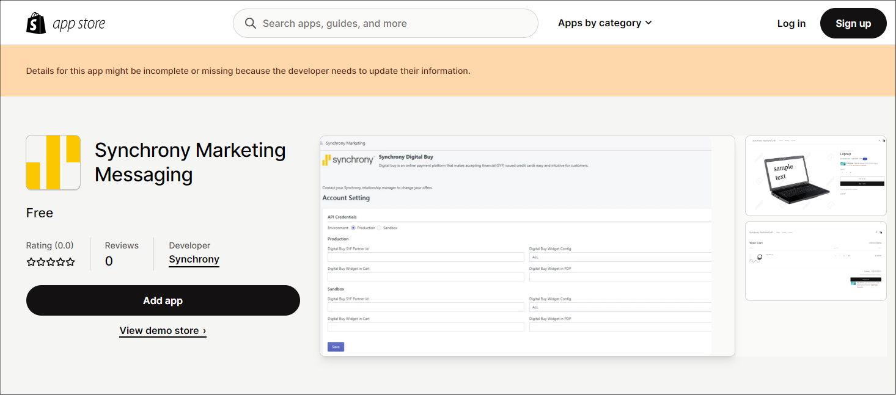Click the Synchrony Marketing Messaging app icon
Image resolution: width=896 pixels, height=395 pixels.
53,162
